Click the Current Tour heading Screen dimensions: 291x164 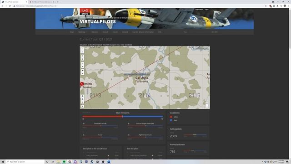(96, 39)
